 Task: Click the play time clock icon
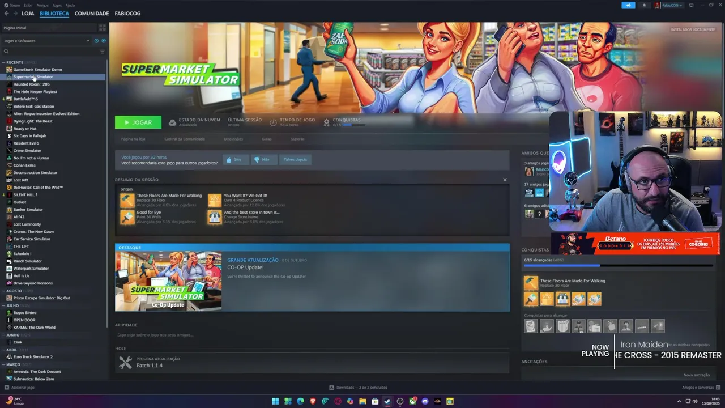[274, 122]
